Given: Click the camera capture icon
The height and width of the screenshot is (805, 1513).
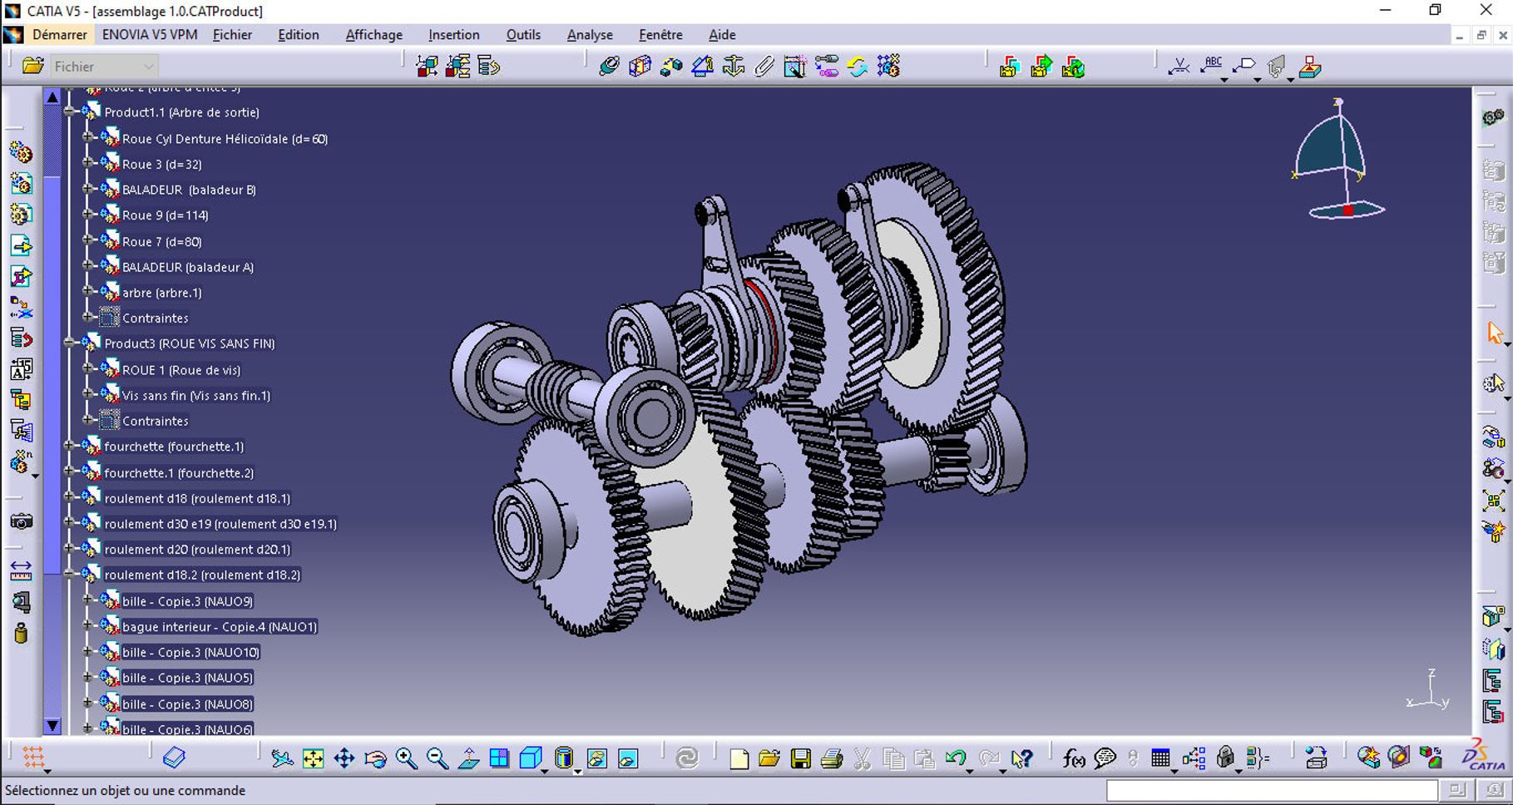Looking at the screenshot, I should [21, 522].
